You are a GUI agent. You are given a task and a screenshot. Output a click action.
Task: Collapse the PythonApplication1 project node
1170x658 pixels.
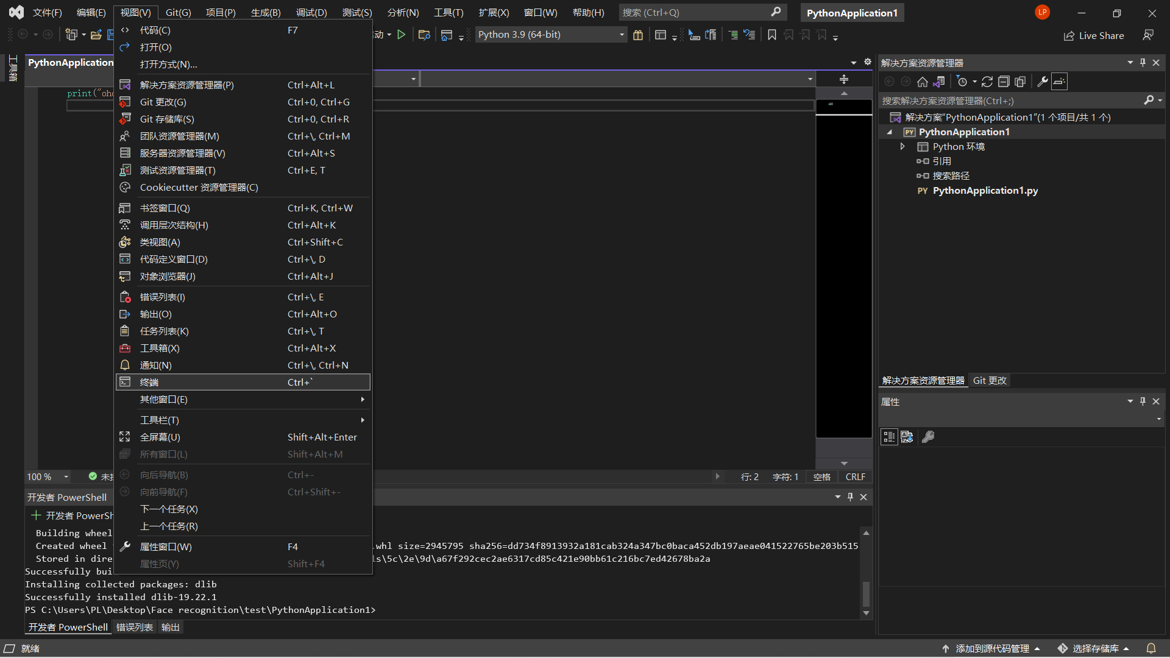tap(890, 132)
